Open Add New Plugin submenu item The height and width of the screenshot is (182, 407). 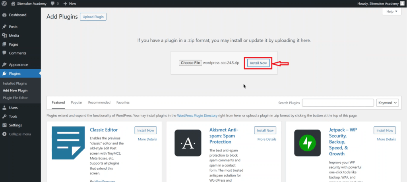click(15, 91)
